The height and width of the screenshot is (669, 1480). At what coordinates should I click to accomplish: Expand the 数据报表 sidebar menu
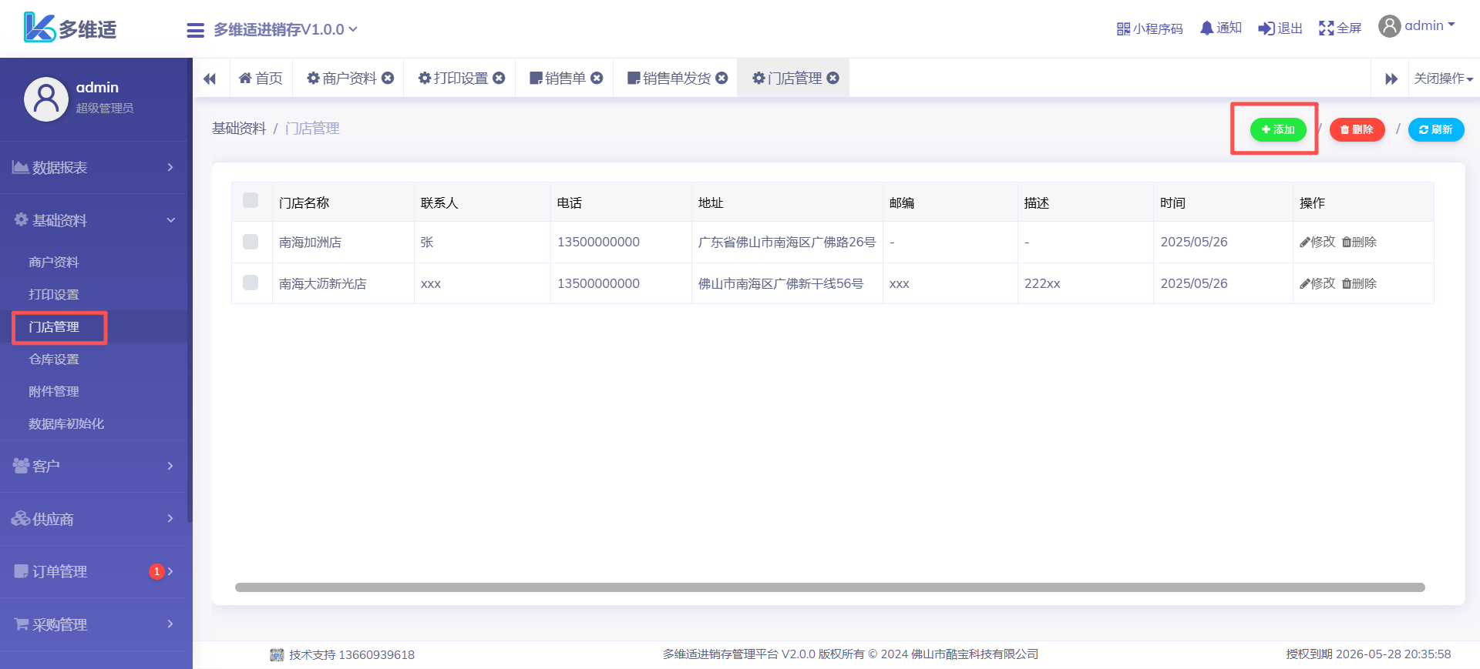pyautogui.click(x=94, y=167)
